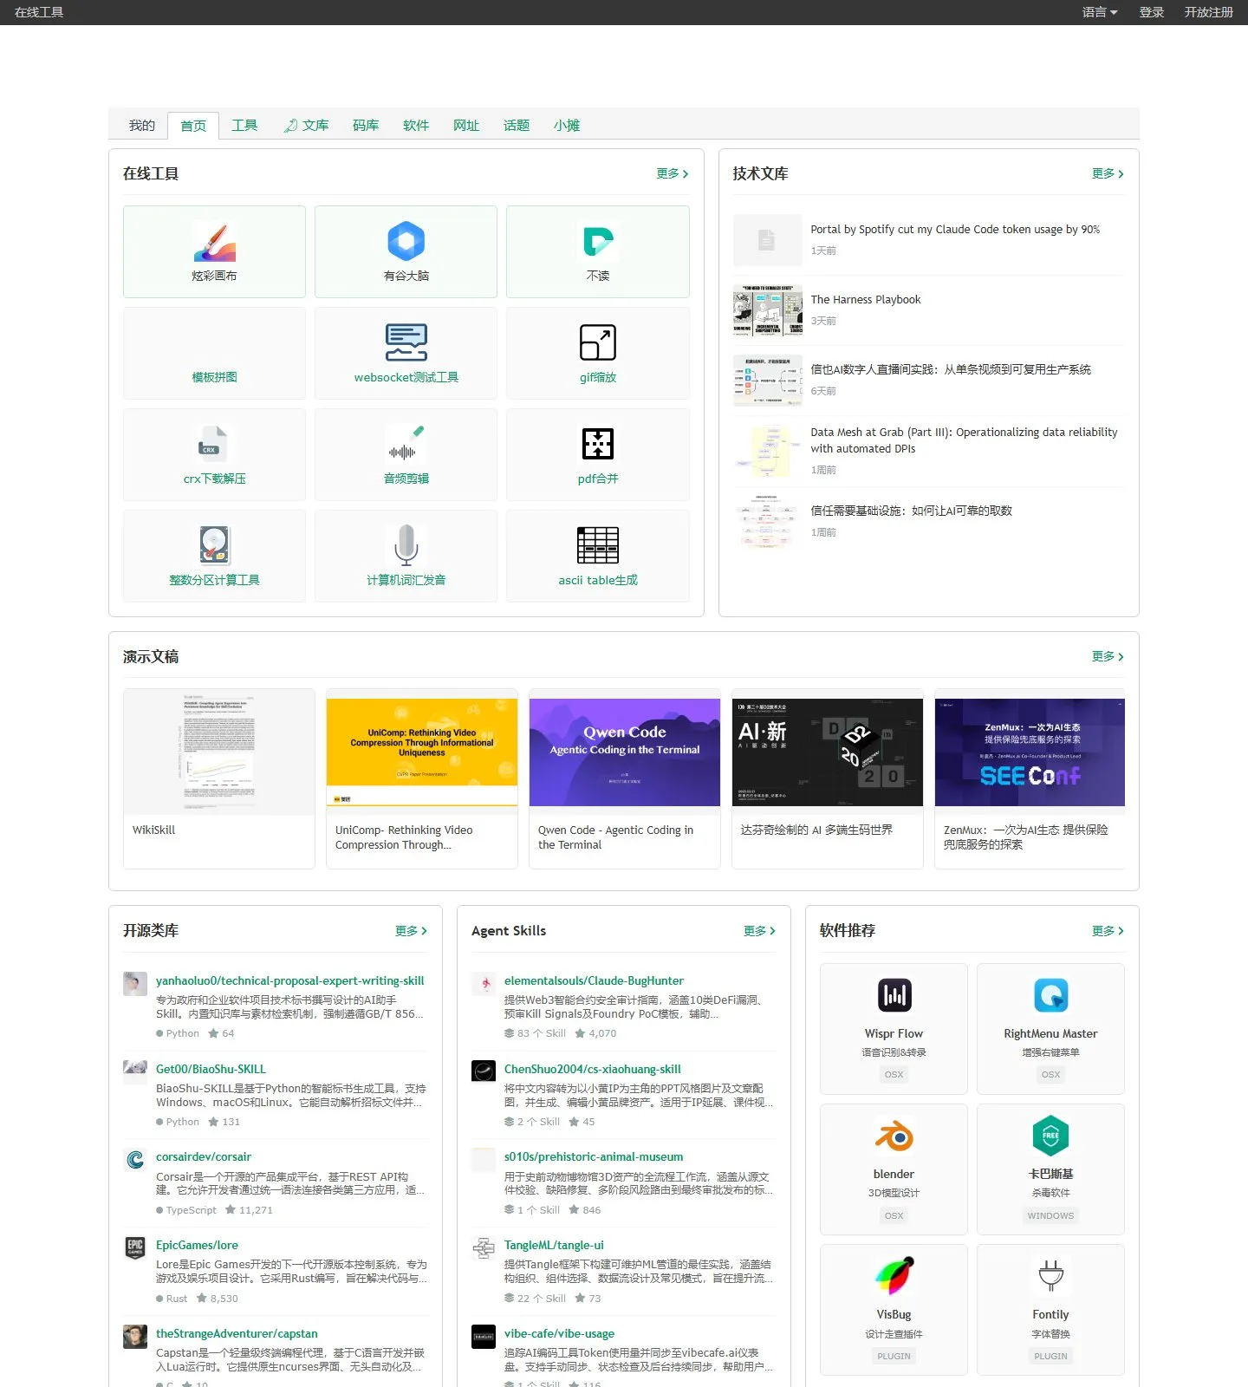The image size is (1248, 1387).
Task: Open article The Harness Playbook
Action: click(866, 300)
